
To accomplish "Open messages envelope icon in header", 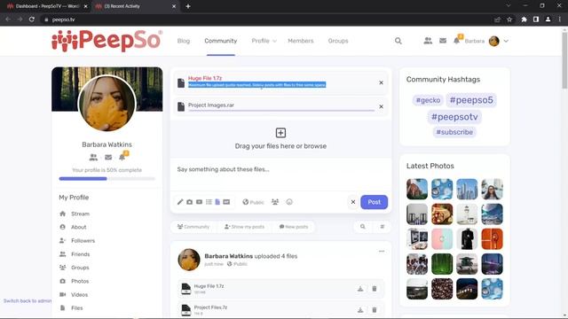I will (x=443, y=41).
